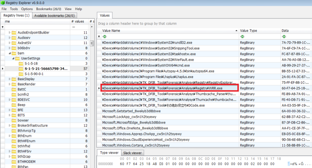The height and width of the screenshot is (168, 312).
Task: Click the BattC folder icon
Action: click(14, 89)
